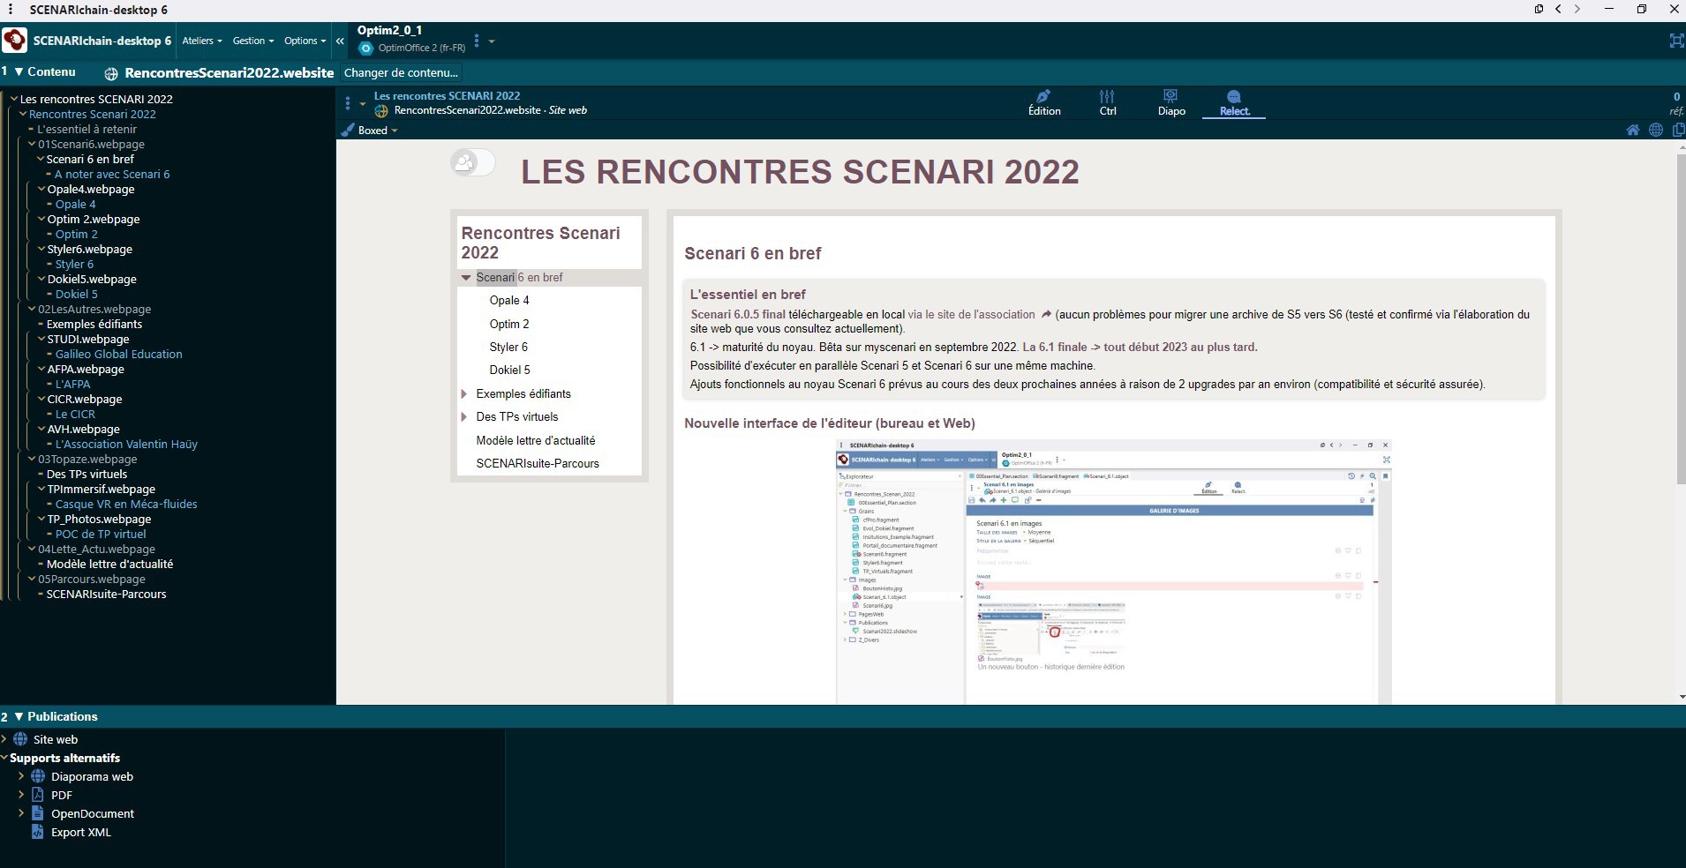Click the globe icon in preview toolbar
Screen dimensions: 1686x868
(x=1655, y=130)
